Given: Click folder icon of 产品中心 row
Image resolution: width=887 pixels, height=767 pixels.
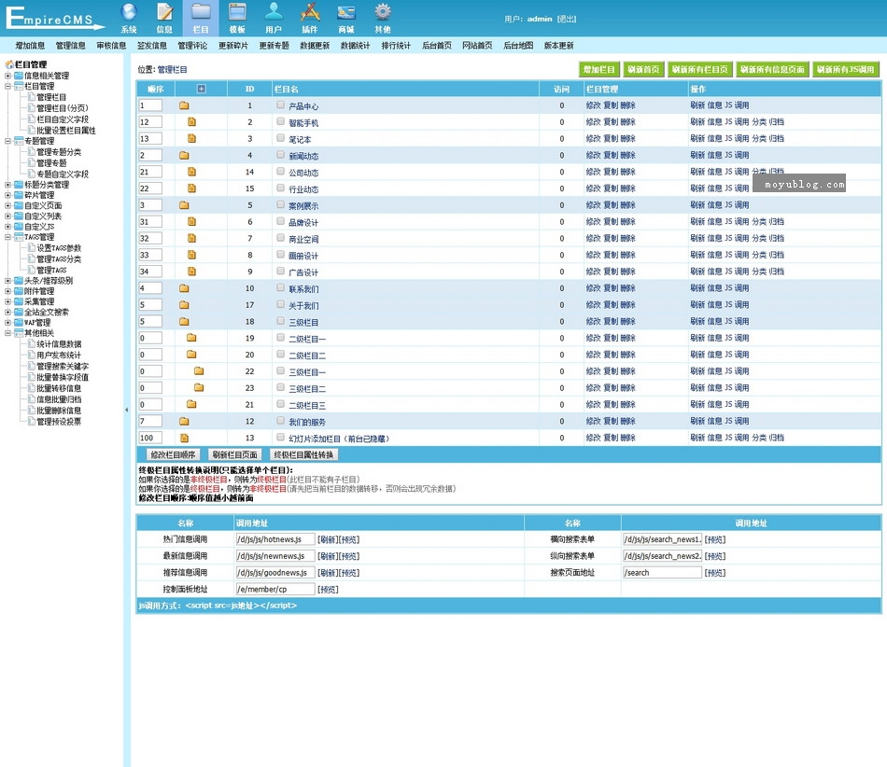Looking at the screenshot, I should click(184, 105).
